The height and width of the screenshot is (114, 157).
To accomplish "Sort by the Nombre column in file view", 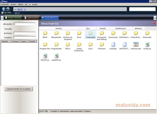I will pos(59,29).
